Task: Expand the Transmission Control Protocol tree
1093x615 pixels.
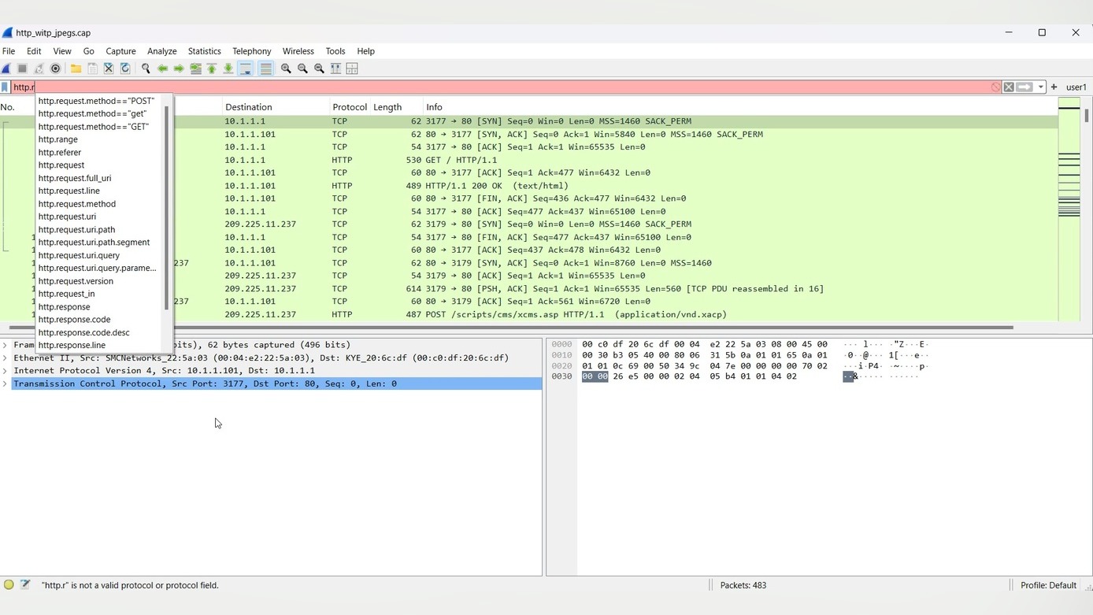Action: pyautogui.click(x=6, y=383)
